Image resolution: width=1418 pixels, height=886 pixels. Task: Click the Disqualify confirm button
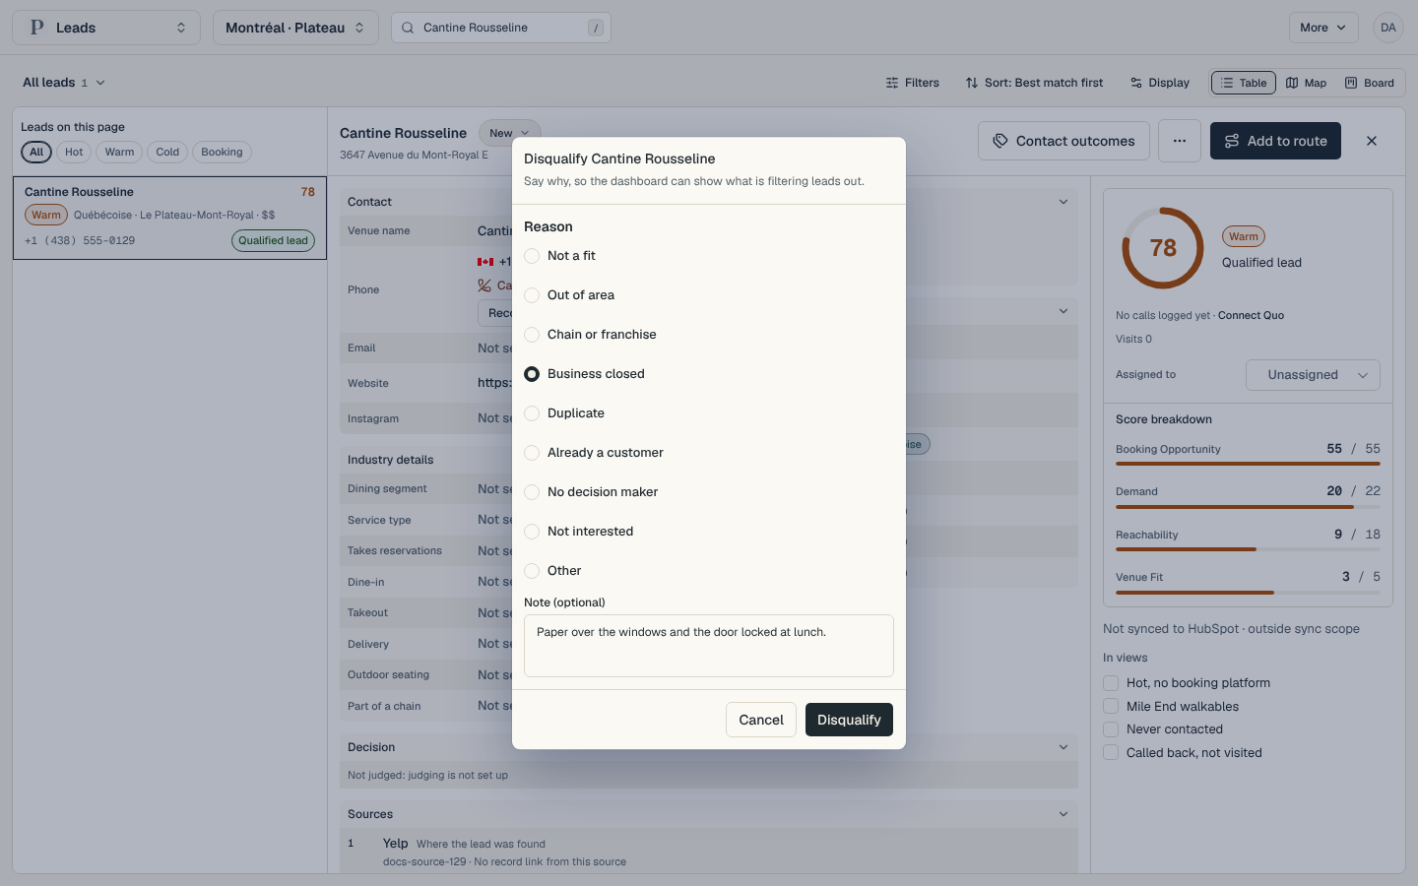point(849,720)
